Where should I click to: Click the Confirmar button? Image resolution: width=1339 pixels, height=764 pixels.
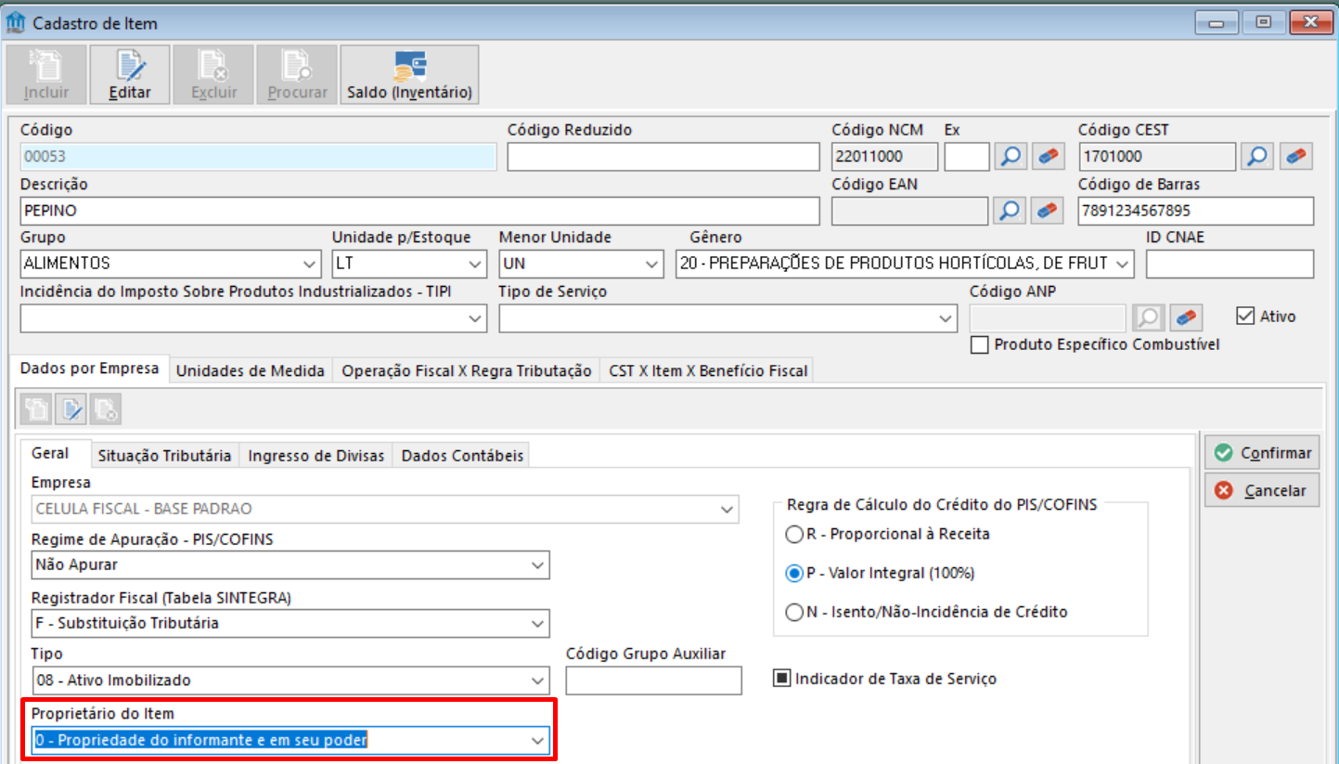coord(1262,452)
